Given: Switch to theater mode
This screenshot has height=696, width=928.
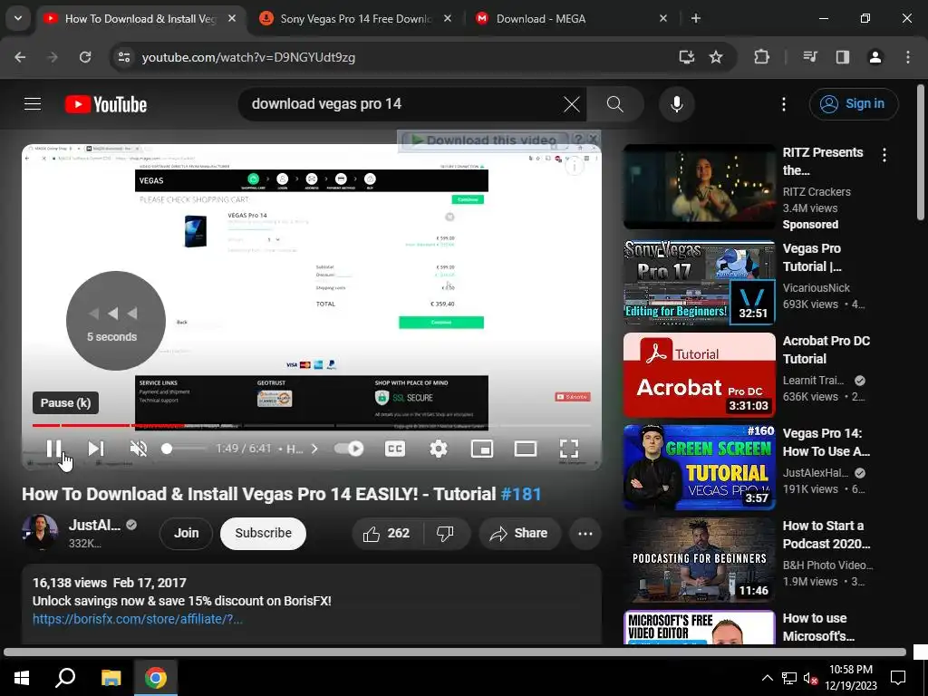Looking at the screenshot, I should coord(526,449).
